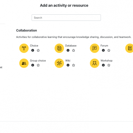Show info about the Database activity

(x=68, y=50)
